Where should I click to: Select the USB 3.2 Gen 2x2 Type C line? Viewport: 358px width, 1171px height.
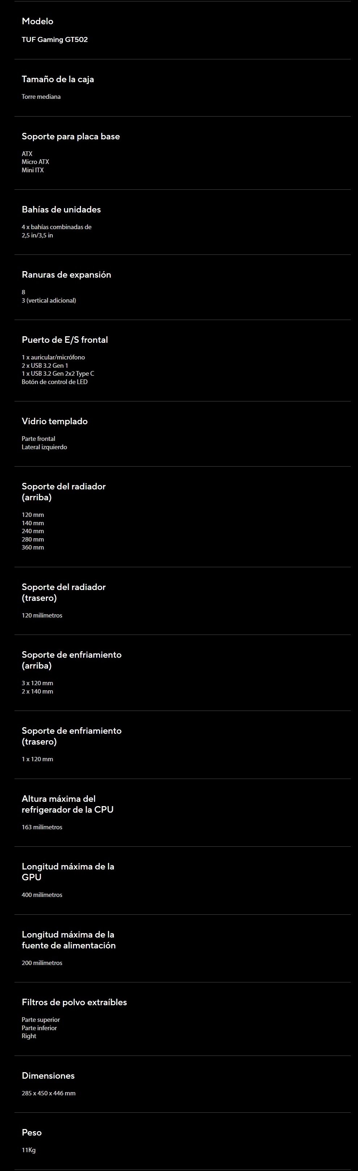pos(58,374)
